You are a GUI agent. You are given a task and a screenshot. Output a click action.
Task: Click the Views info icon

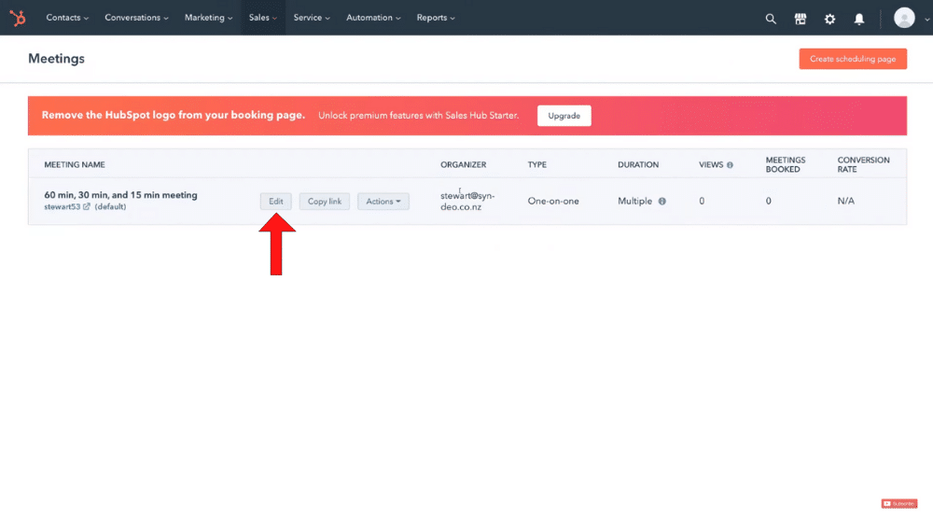click(x=730, y=165)
